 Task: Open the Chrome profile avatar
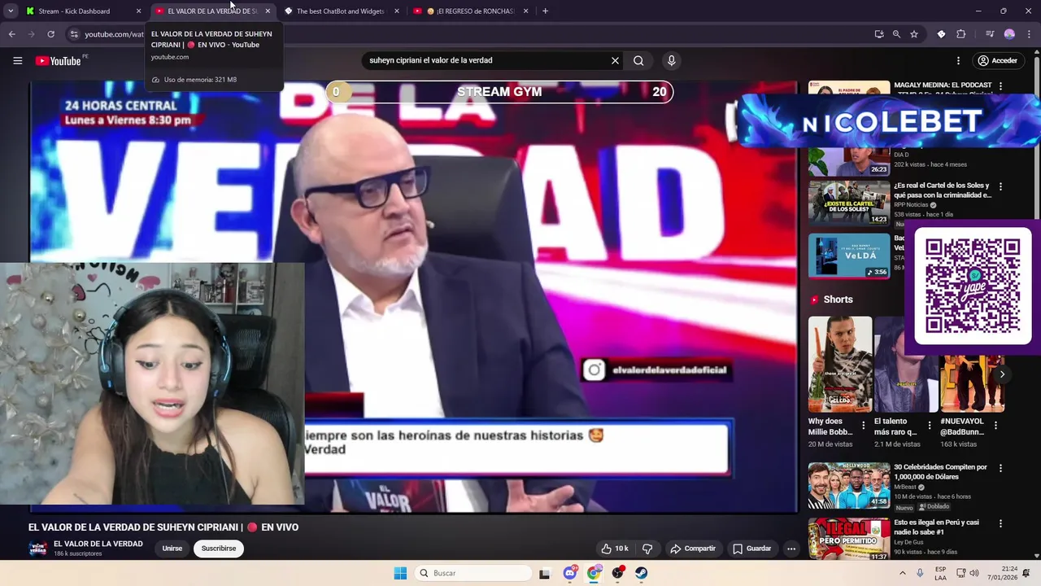(1009, 34)
